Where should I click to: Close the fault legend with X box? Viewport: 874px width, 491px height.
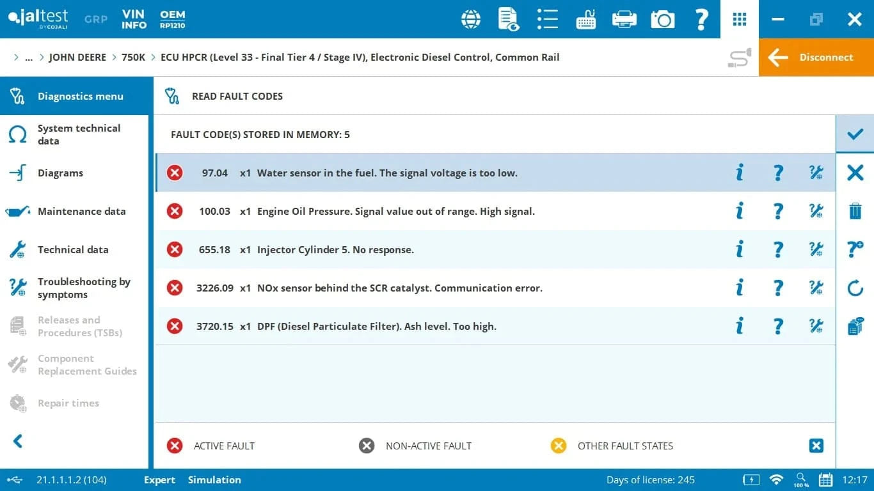click(816, 446)
